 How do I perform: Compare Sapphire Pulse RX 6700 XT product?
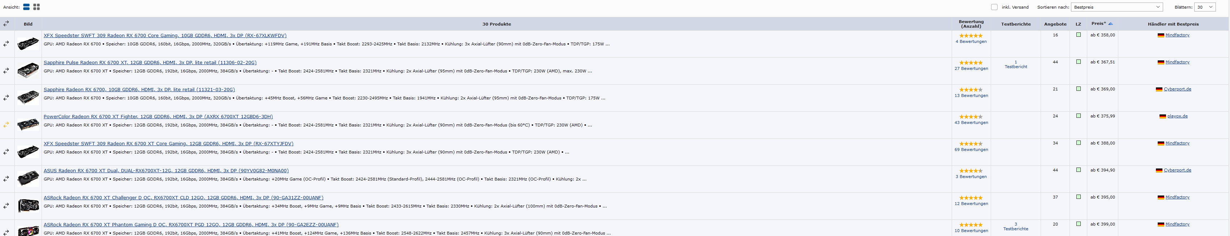click(x=6, y=71)
